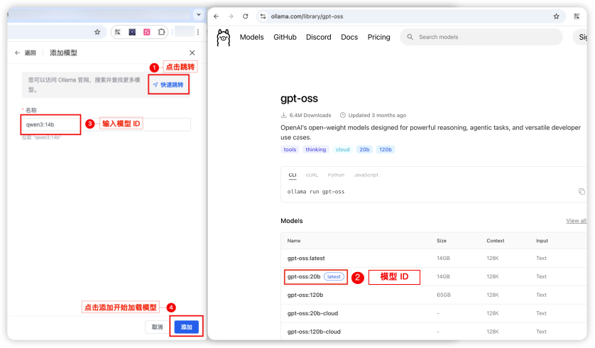Focus the model name field qwen3:14b
Image resolution: width=595 pixels, height=348 pixels.
pyautogui.click(x=107, y=124)
